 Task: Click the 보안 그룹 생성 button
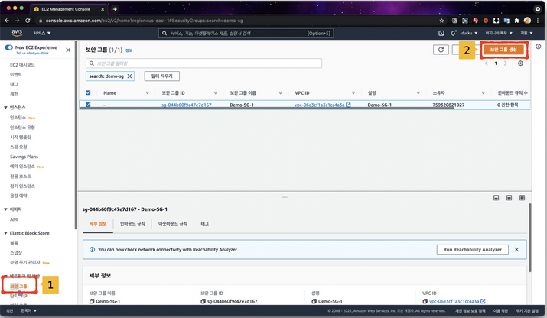point(503,50)
